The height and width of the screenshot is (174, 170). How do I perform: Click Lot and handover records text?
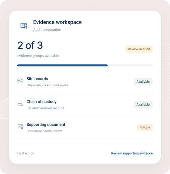coord(45,108)
